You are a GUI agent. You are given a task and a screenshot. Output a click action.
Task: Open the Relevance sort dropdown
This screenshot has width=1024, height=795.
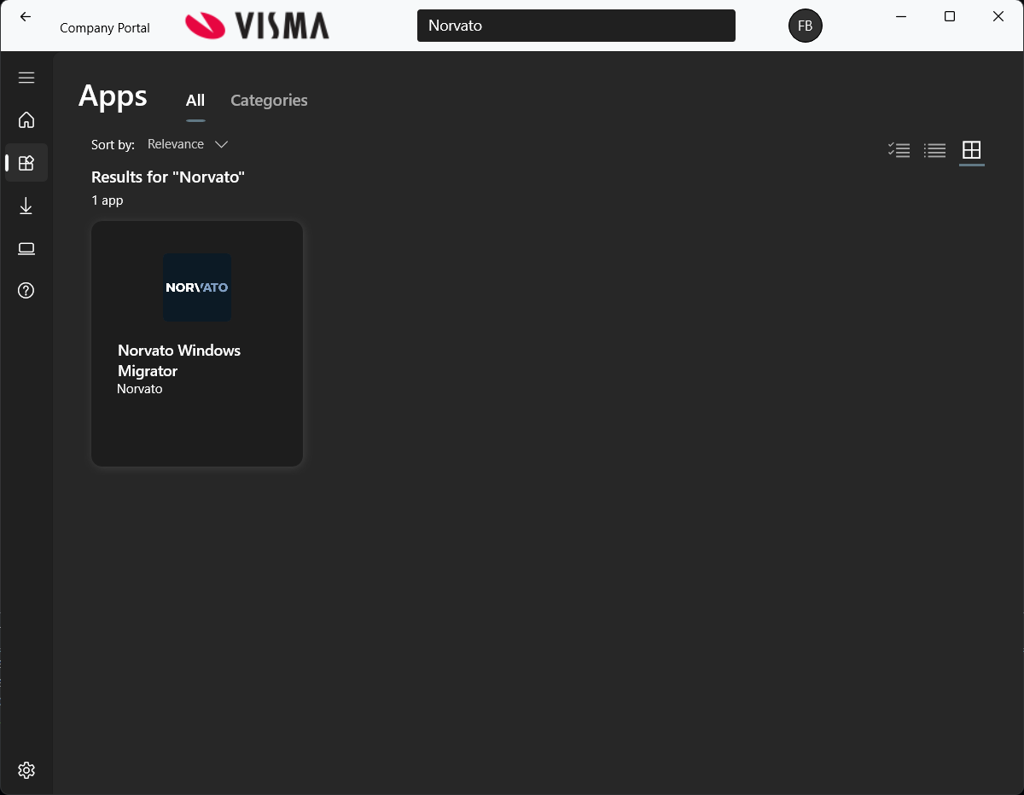point(176,144)
